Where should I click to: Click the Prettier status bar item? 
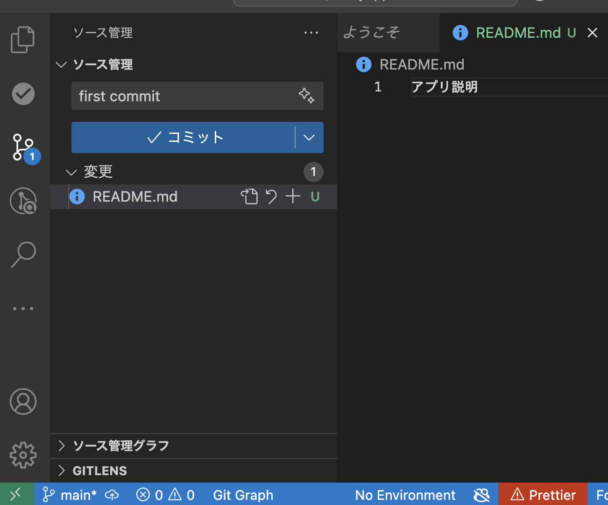click(543, 495)
